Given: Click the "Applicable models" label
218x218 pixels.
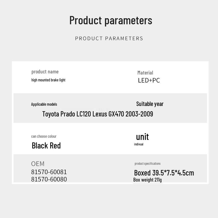Looking at the screenshot, I should tap(44, 104).
